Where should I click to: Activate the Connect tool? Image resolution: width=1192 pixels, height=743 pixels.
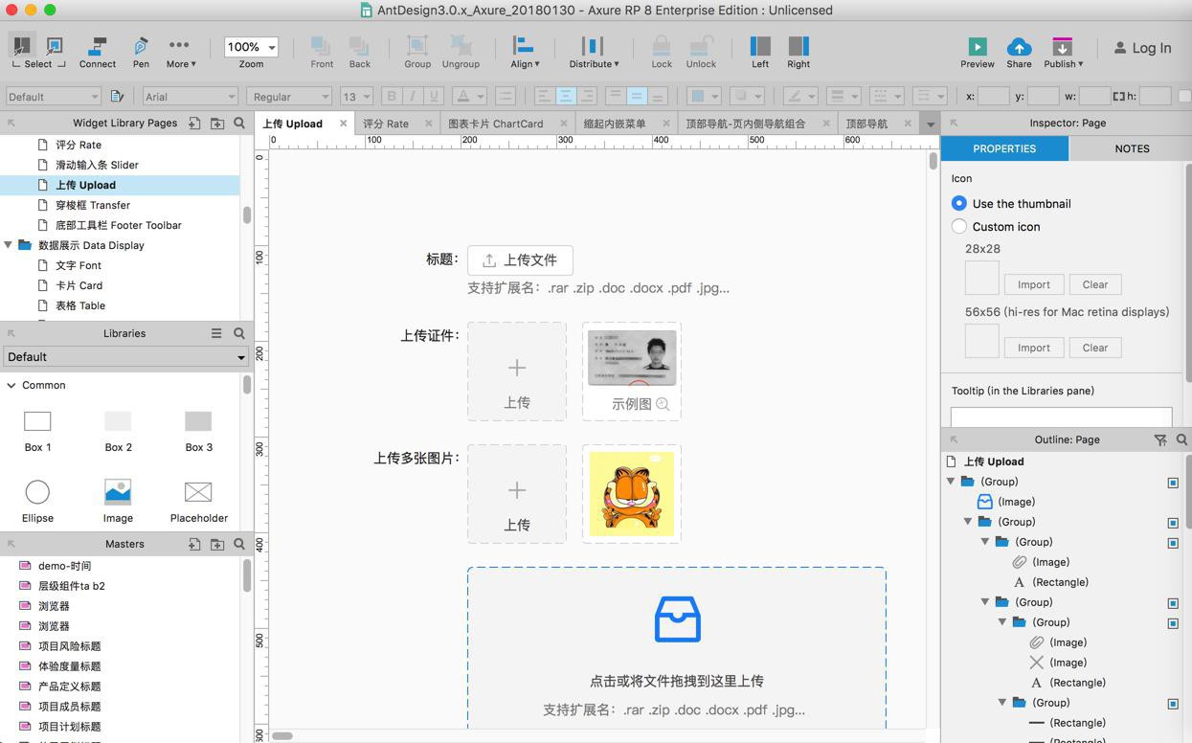[x=97, y=52]
